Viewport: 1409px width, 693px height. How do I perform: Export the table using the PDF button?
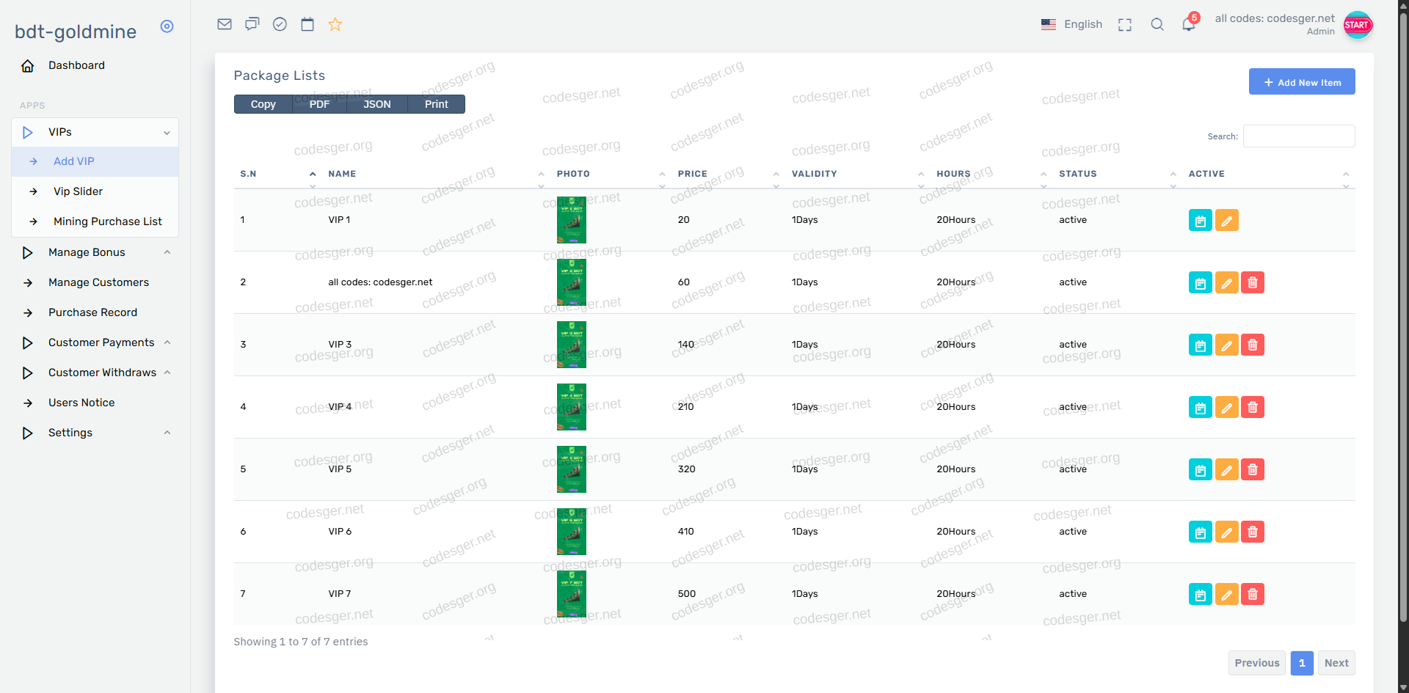(x=319, y=104)
